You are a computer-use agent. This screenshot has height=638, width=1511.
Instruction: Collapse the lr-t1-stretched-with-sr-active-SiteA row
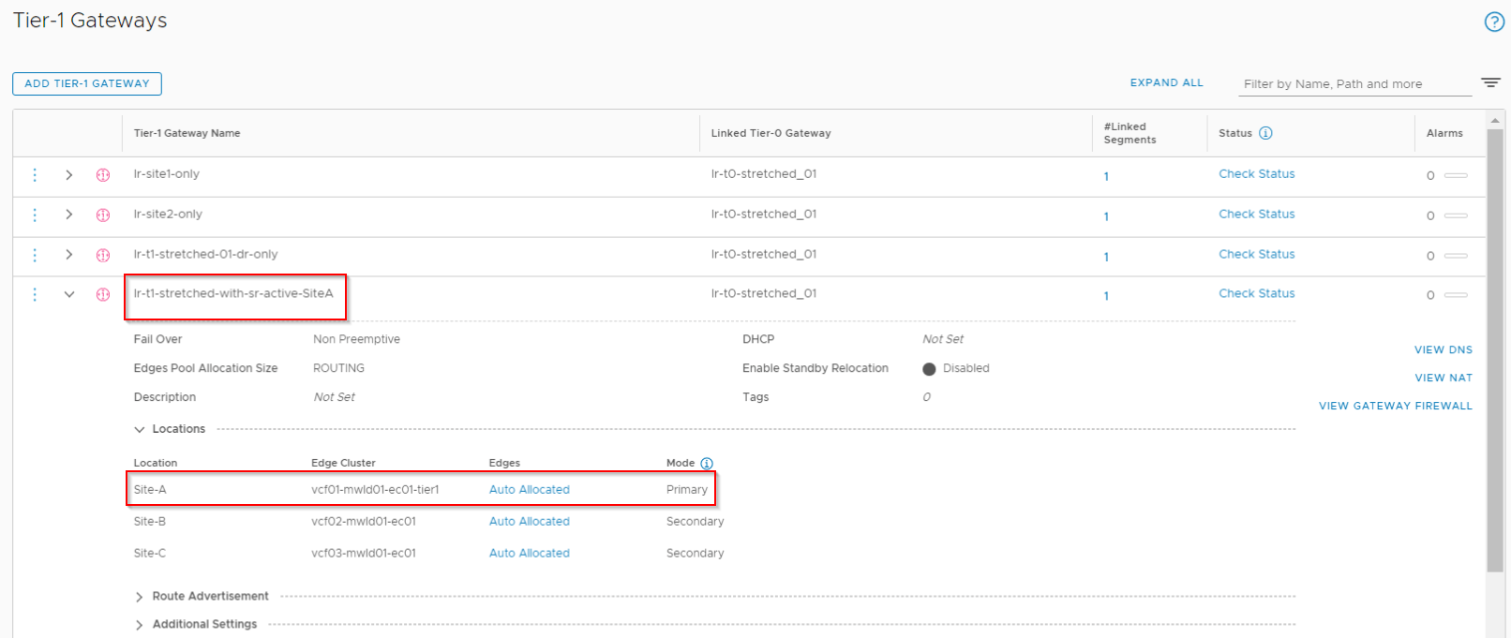68,294
